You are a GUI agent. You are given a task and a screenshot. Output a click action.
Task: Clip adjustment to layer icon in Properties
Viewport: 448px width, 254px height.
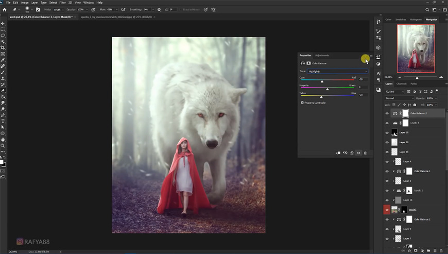click(x=338, y=153)
